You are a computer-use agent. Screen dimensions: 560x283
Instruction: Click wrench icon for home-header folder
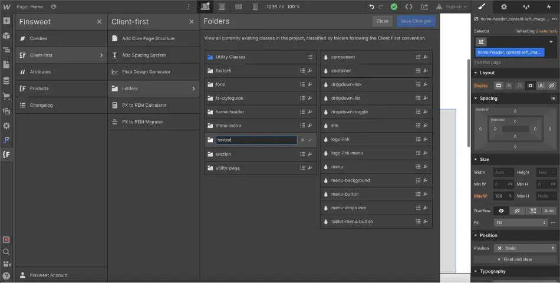310,112
